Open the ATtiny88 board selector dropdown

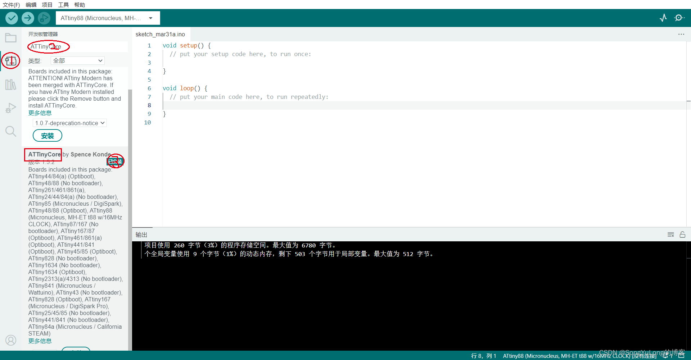click(x=108, y=18)
